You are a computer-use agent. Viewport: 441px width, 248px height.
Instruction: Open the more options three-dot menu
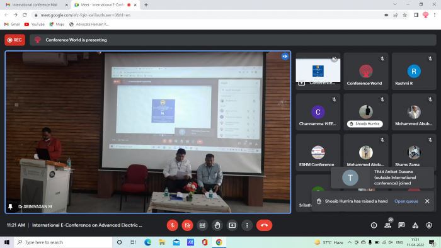(247, 225)
